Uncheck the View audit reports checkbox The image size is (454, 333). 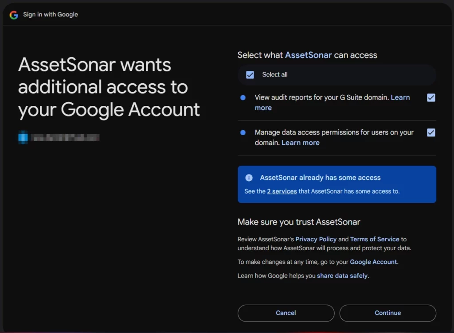pyautogui.click(x=431, y=97)
